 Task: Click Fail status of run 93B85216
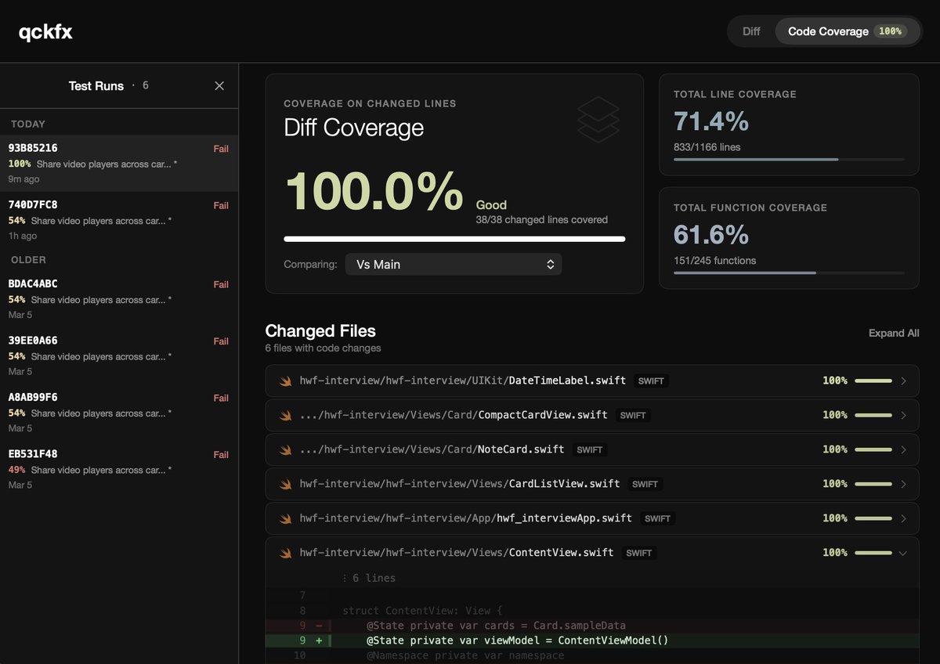[221, 149]
